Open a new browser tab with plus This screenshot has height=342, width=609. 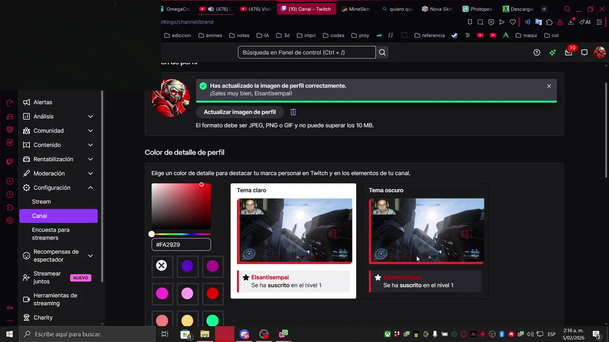(x=544, y=9)
